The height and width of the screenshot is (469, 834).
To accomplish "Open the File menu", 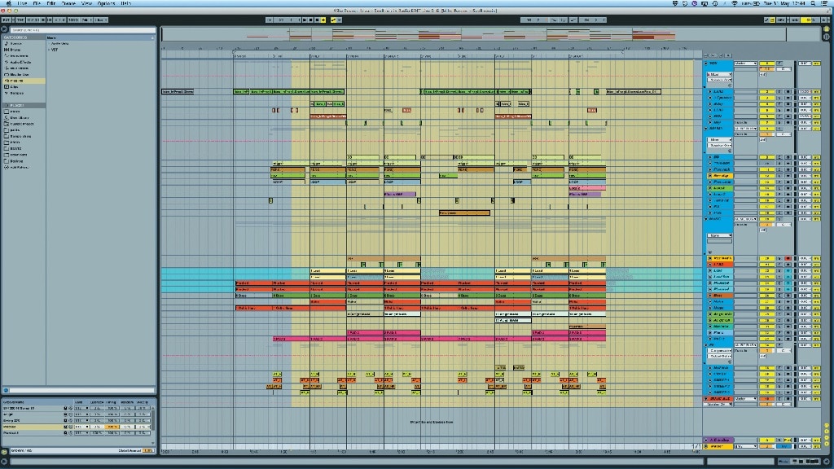I will point(36,3).
